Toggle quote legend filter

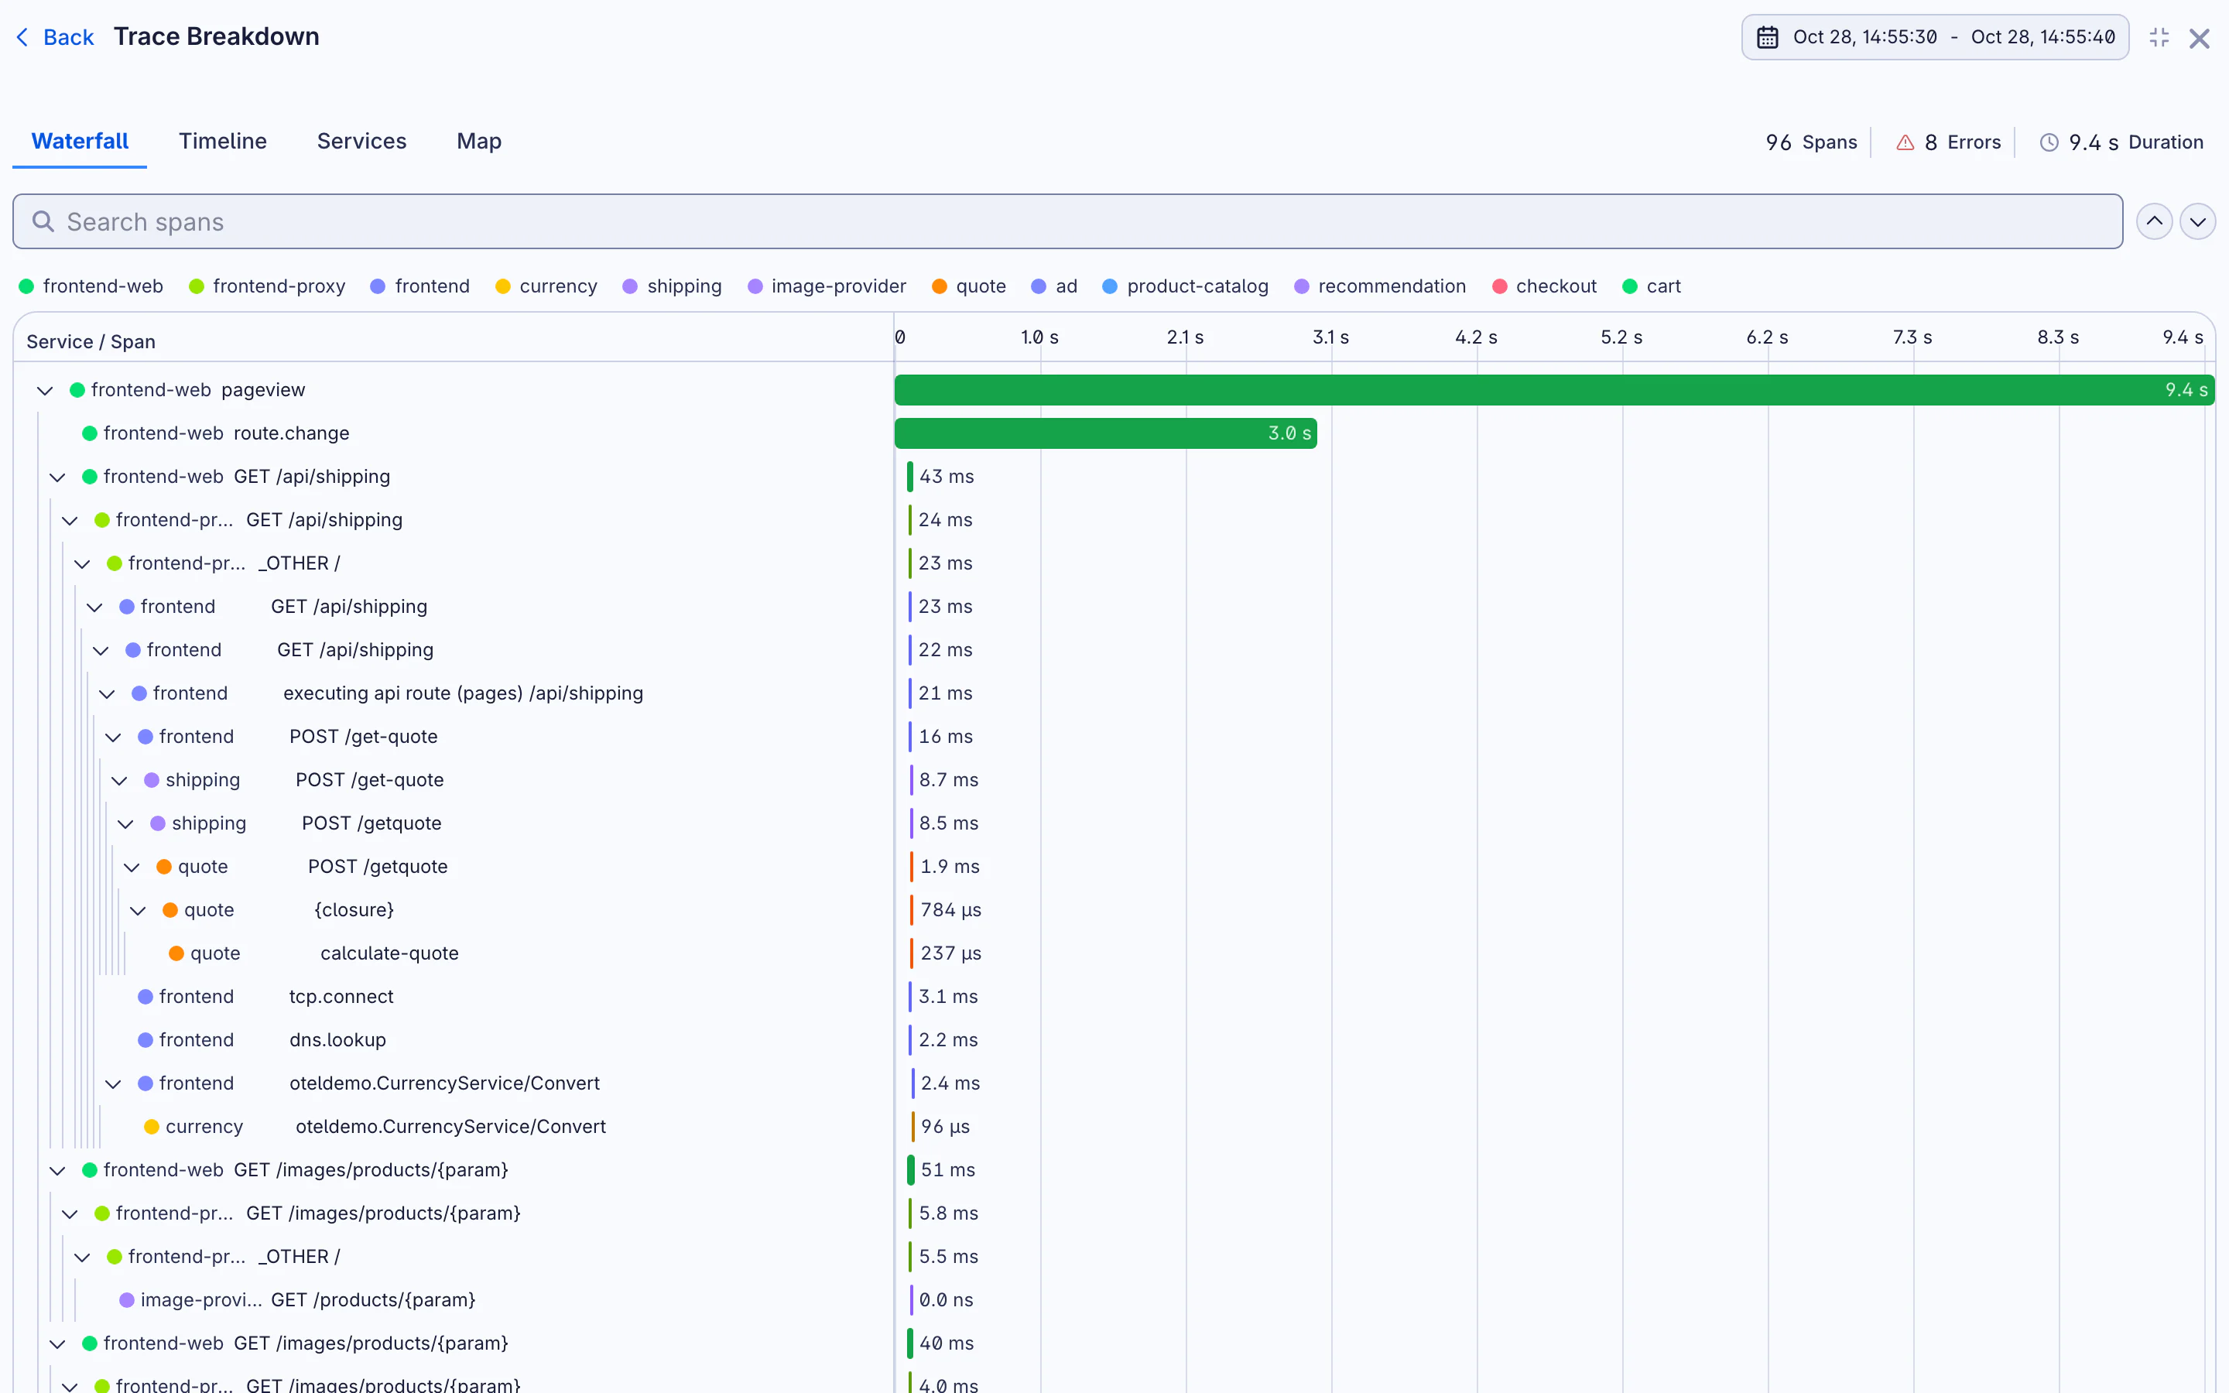tap(969, 286)
